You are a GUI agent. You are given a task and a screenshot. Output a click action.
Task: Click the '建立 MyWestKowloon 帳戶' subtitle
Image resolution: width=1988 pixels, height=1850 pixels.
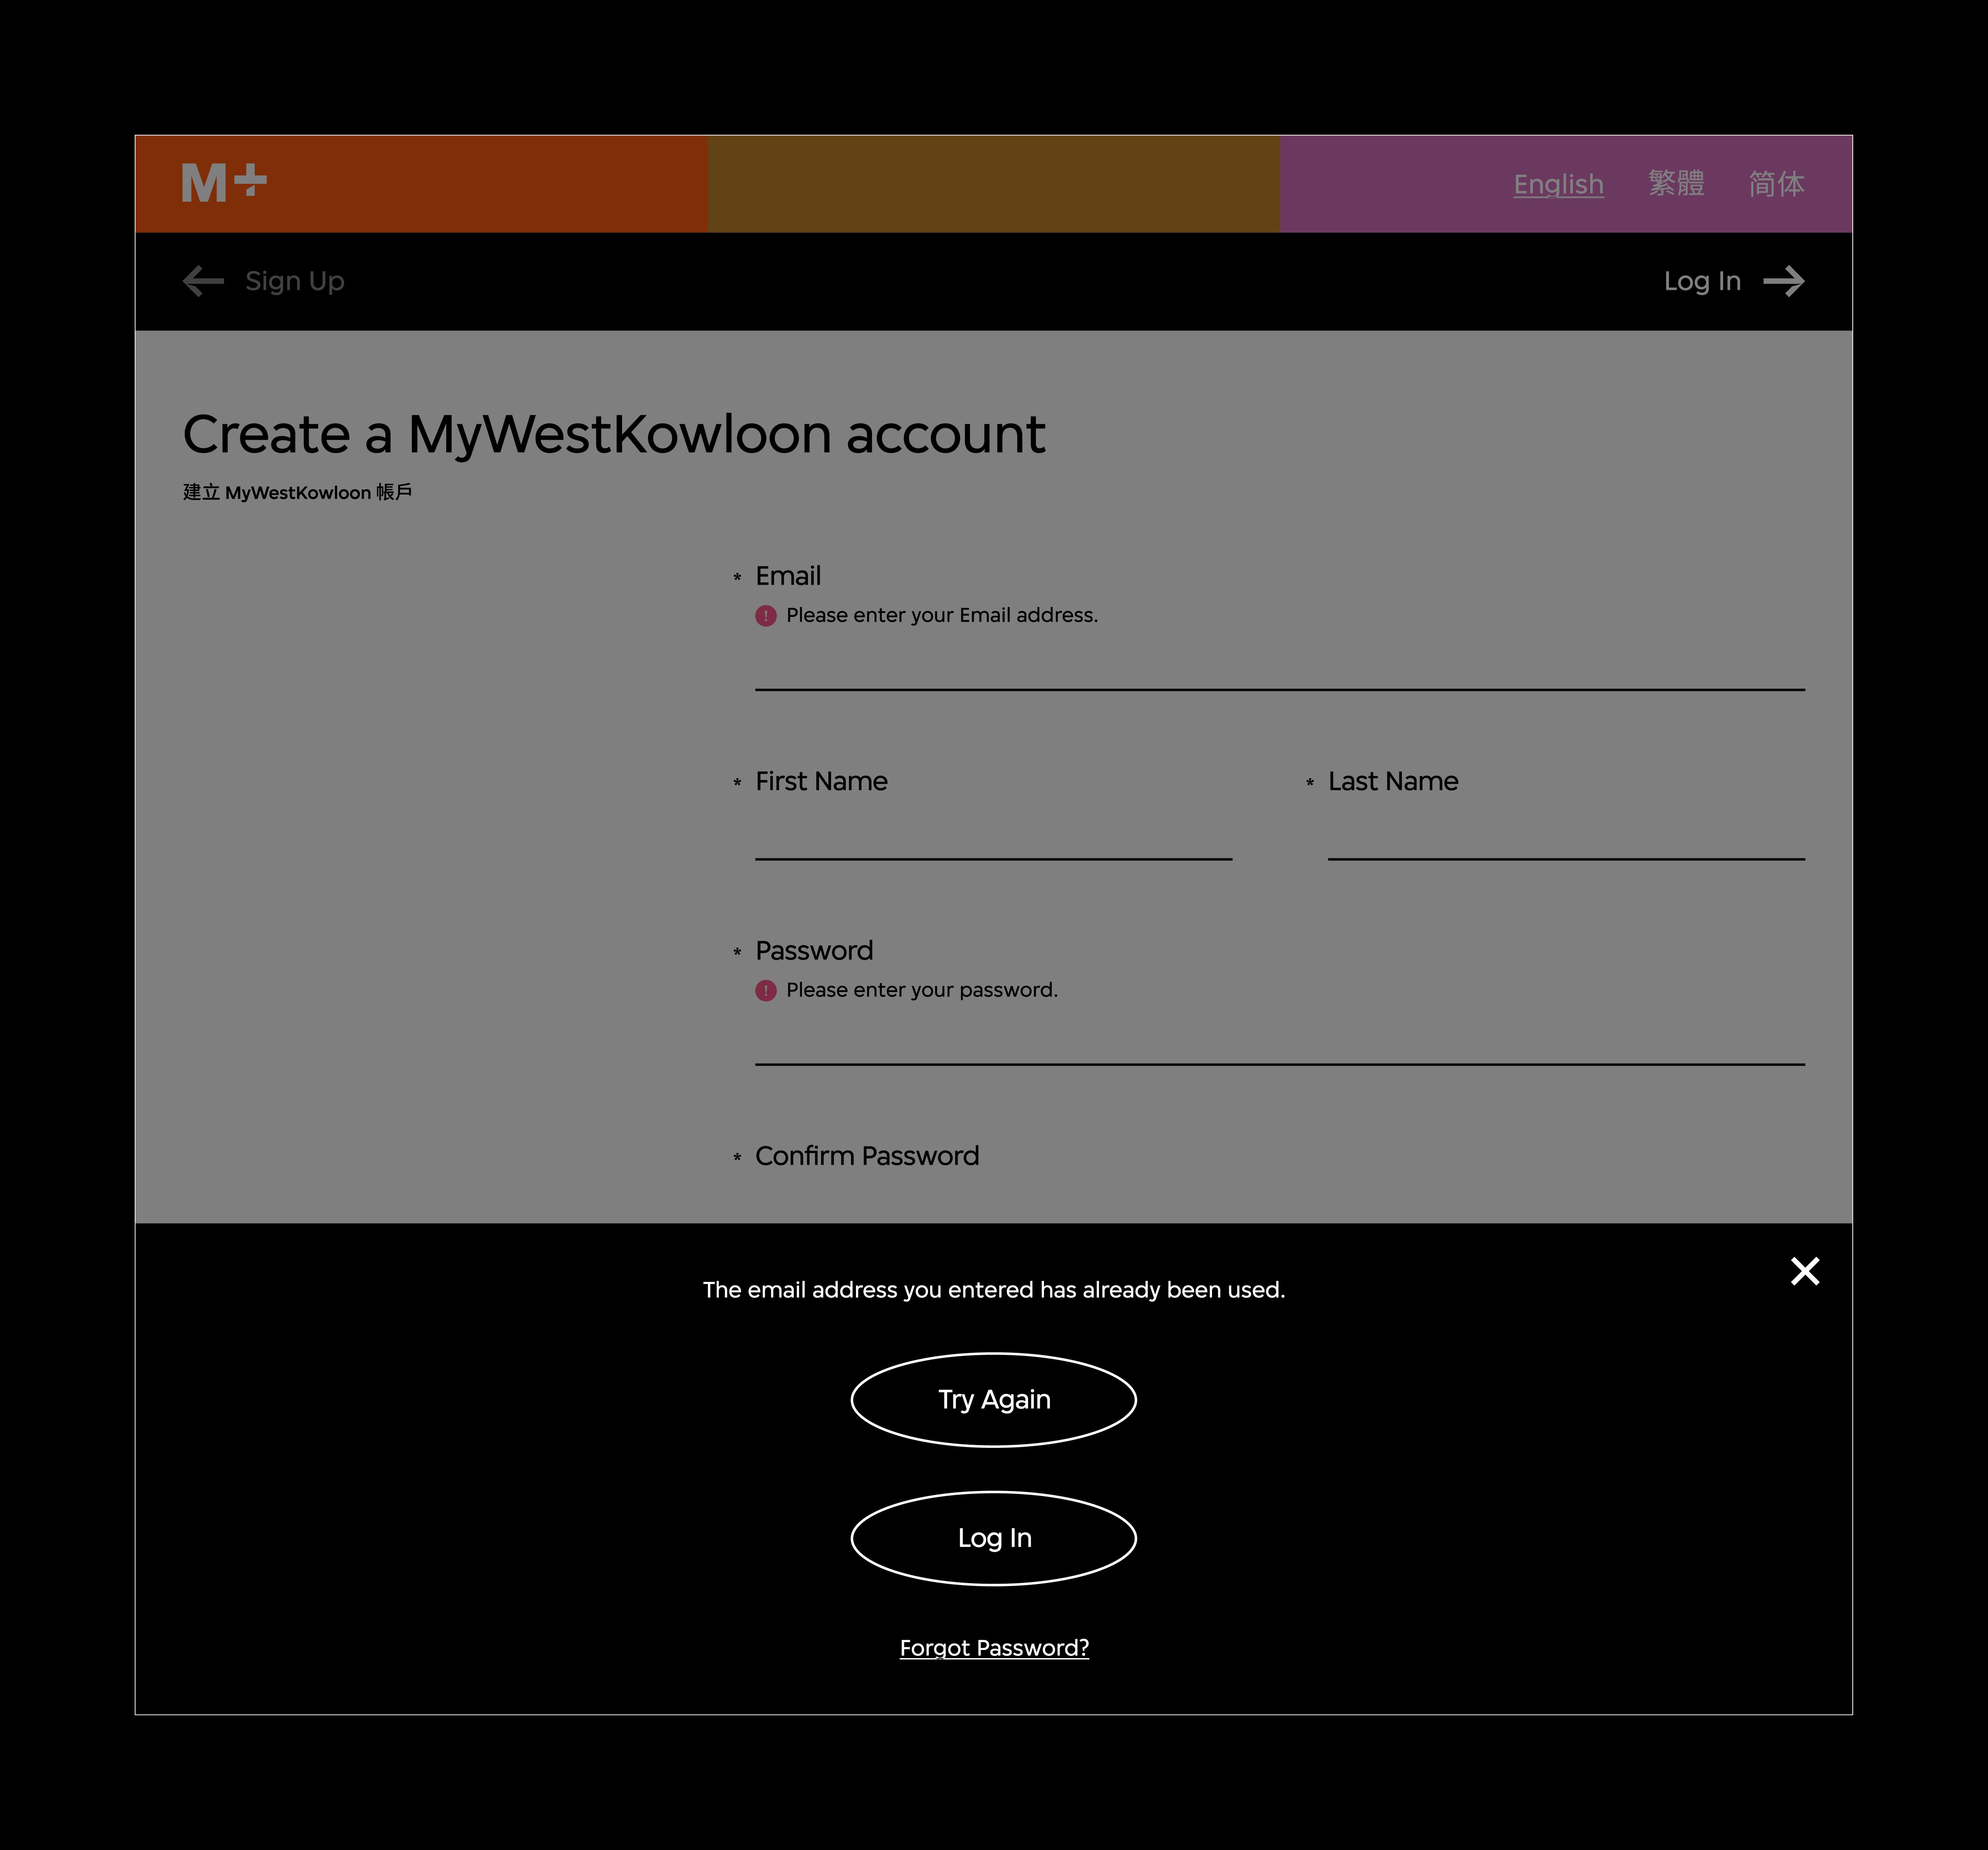(297, 492)
